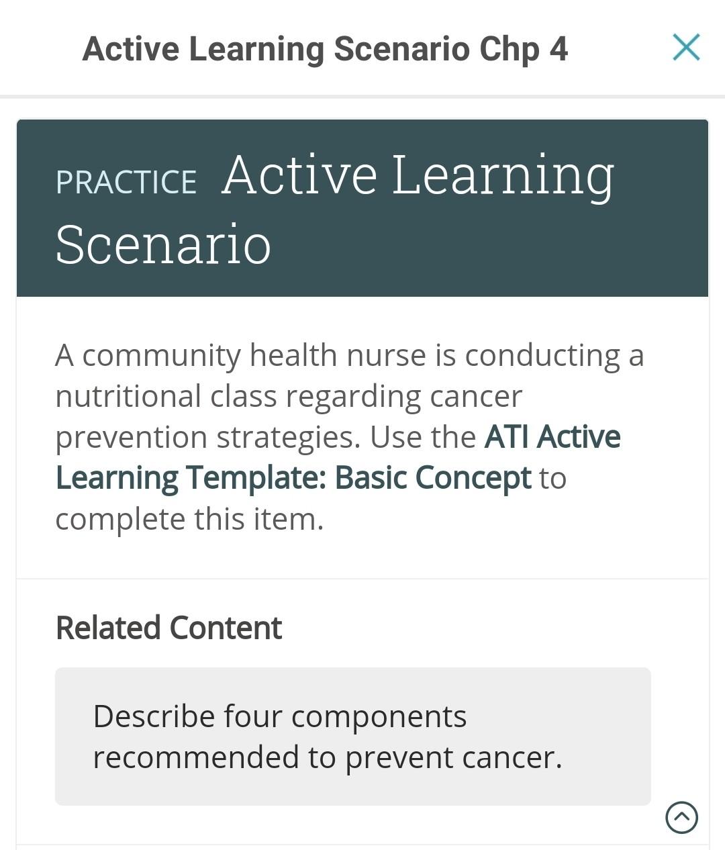Click 'nutritional class regarding cancer' text line
725x850 pixels.
pos(289,396)
